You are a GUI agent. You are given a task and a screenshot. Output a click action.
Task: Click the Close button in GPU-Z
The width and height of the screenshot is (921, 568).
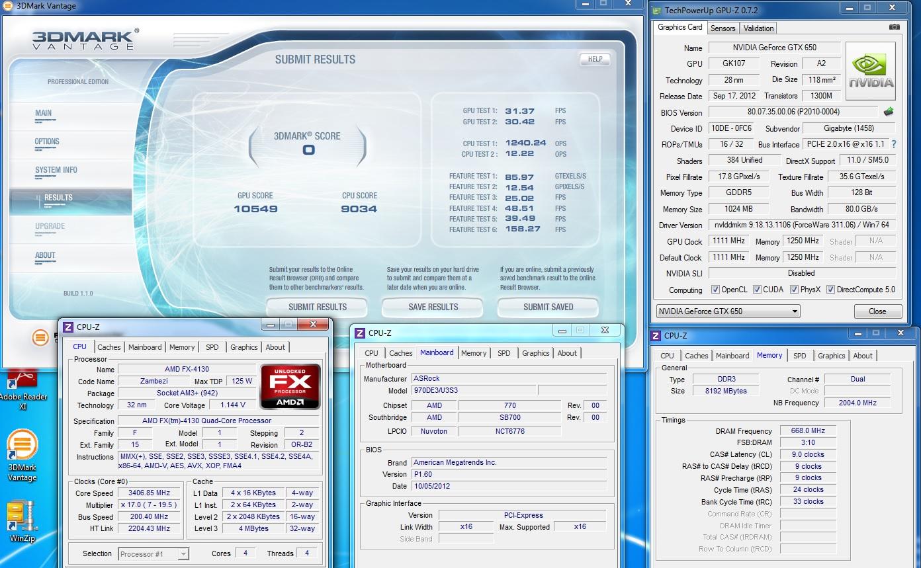pyautogui.click(x=877, y=311)
